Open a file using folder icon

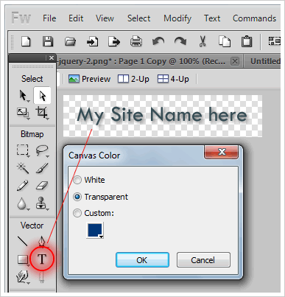pos(70,41)
